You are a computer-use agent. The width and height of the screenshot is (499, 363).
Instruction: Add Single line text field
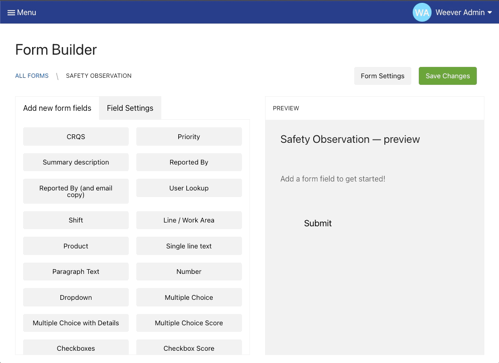189,246
